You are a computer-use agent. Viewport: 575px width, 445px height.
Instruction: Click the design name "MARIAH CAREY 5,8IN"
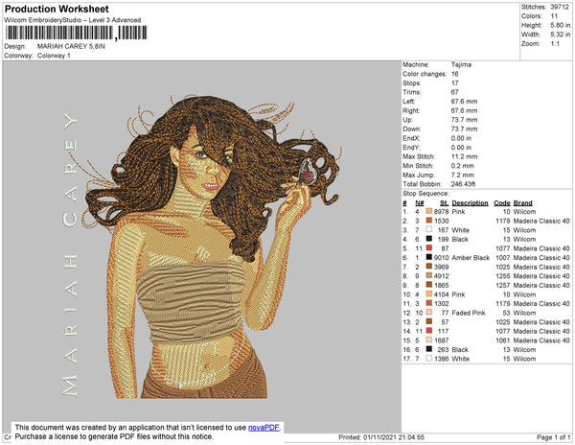(x=71, y=47)
